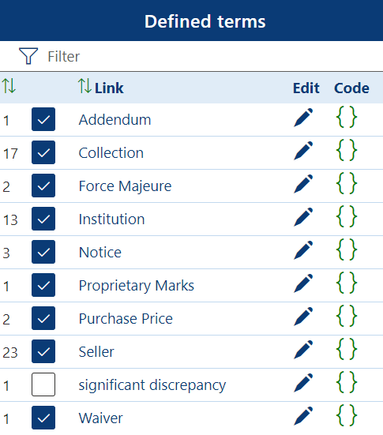383x435 pixels.
Task: Click the Force Majeure term text
Action: [x=126, y=186]
